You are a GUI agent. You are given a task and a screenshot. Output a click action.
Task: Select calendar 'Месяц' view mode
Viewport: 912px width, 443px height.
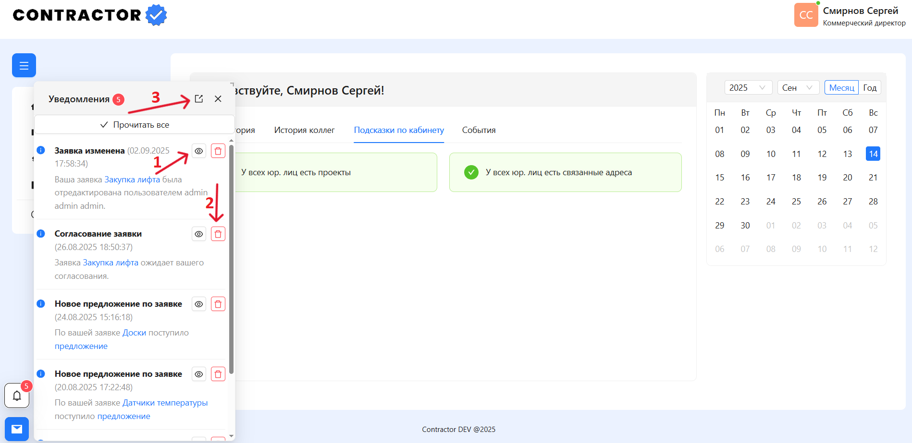point(841,88)
